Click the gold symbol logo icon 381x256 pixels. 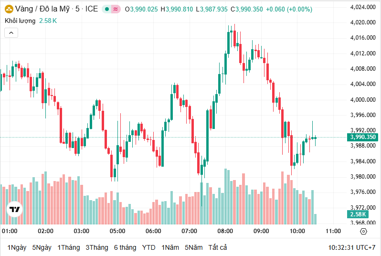[9, 9]
